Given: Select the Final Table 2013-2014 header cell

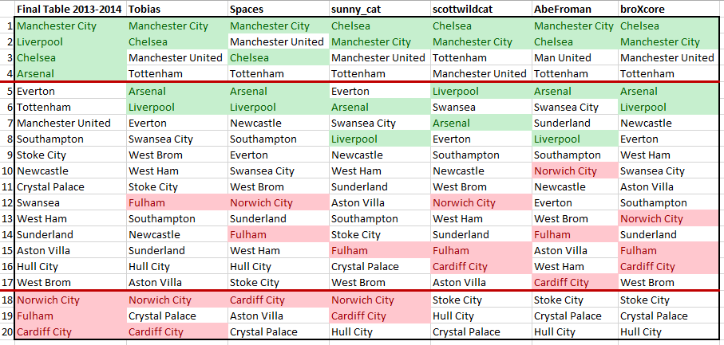Looking at the screenshot, I should [70, 10].
